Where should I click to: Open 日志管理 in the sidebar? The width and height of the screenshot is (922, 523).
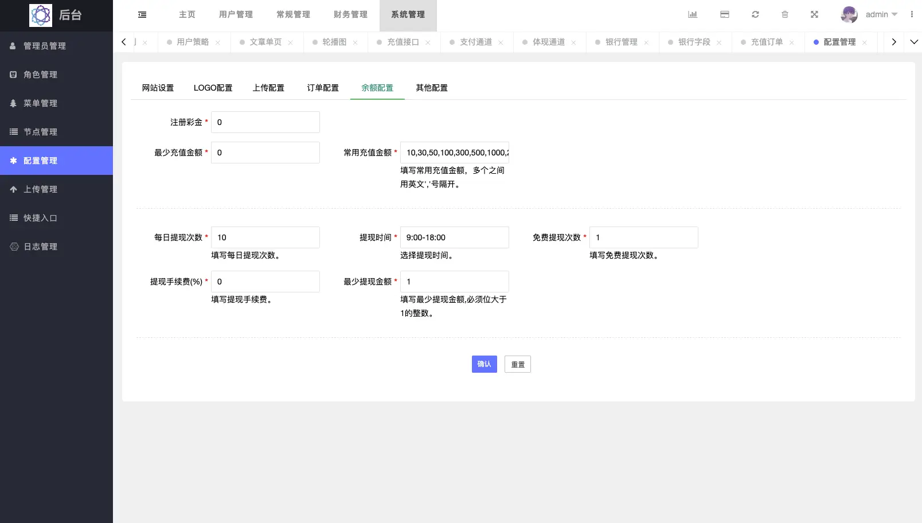40,247
